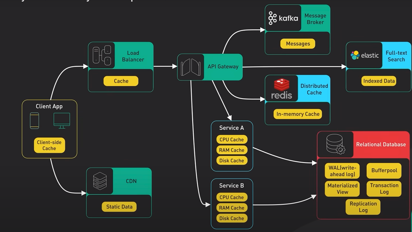Click the smartphone icon in Client App
This screenshot has height=232, width=412.
tap(34, 120)
